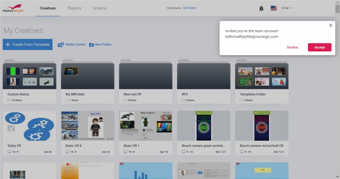This screenshot has height=179, width=340.
Task: Open the My NRFolder folder
Action: [88, 81]
